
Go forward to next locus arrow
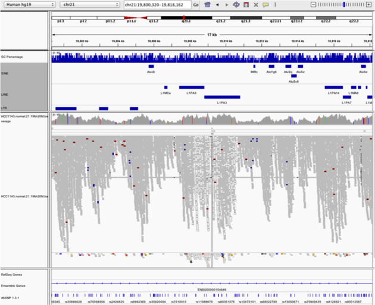pos(226,4)
